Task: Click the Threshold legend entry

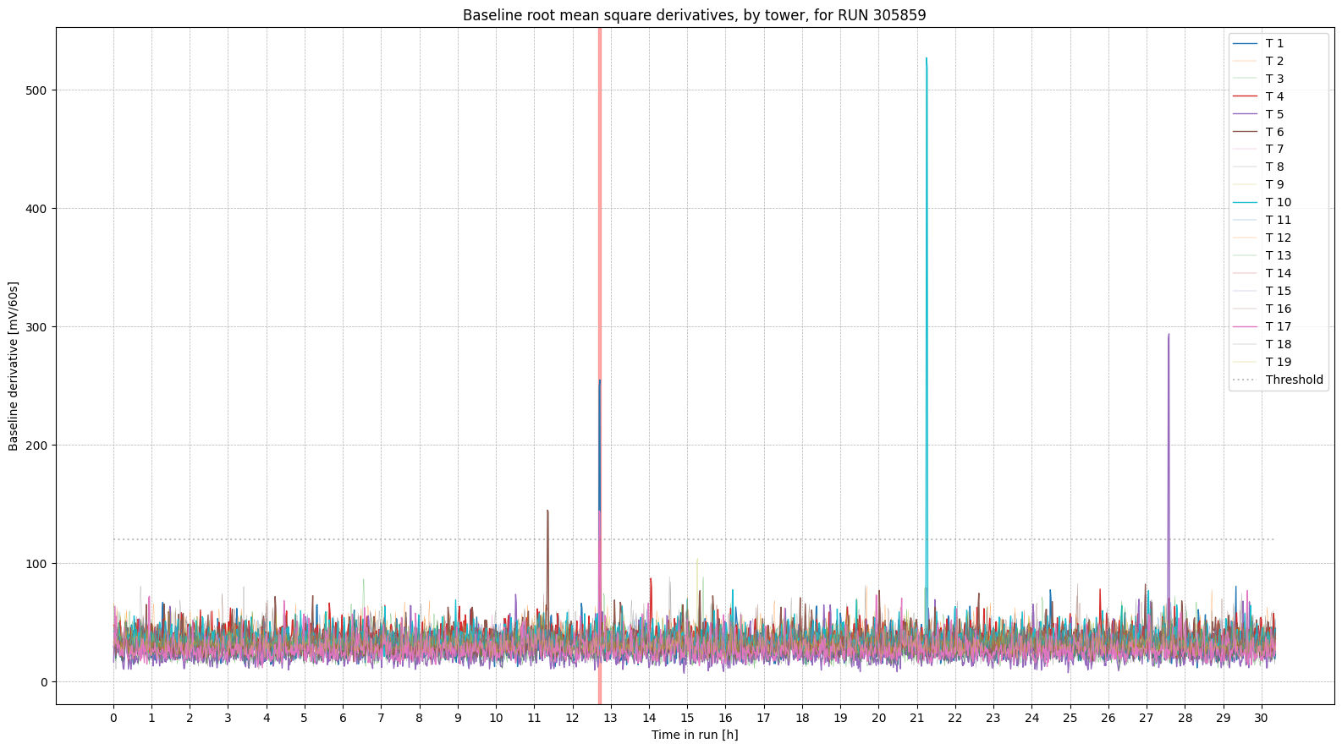Action: pyautogui.click(x=1293, y=380)
